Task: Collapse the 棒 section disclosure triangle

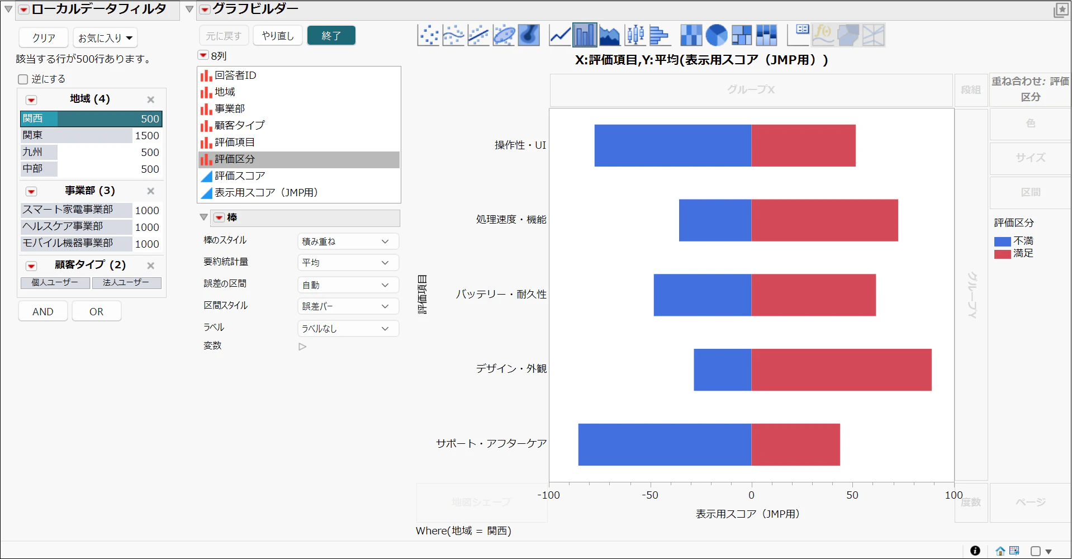Action: (x=203, y=217)
